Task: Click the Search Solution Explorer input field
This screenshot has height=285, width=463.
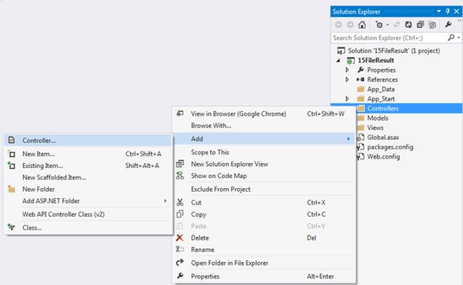Action: tap(389, 38)
